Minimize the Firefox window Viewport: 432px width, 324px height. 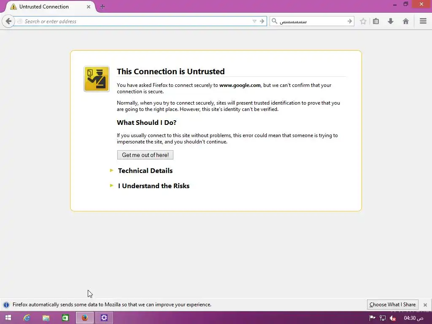click(x=395, y=4)
